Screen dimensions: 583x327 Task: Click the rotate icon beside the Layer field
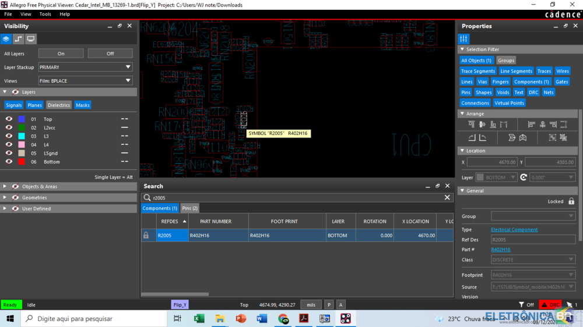point(524,177)
